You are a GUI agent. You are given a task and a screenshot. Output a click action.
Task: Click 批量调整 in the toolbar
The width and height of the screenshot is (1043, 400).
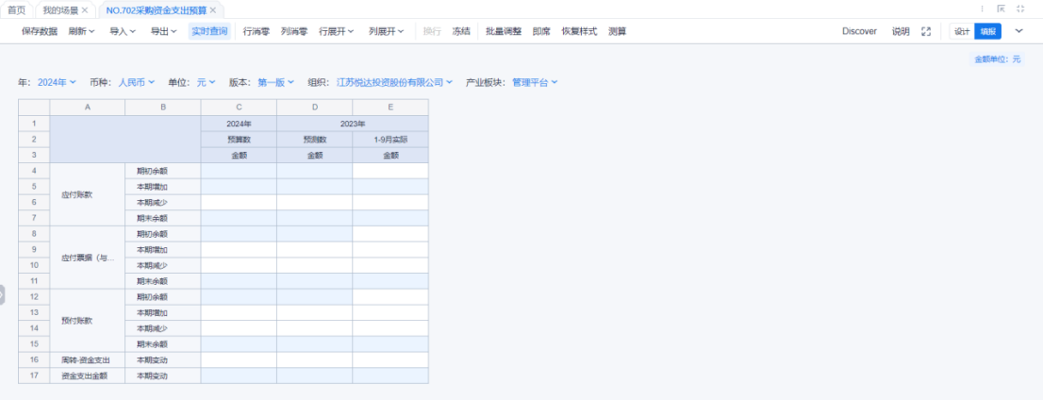[504, 31]
